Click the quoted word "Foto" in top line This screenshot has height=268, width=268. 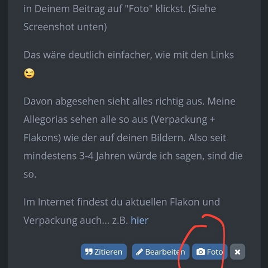click(x=140, y=8)
